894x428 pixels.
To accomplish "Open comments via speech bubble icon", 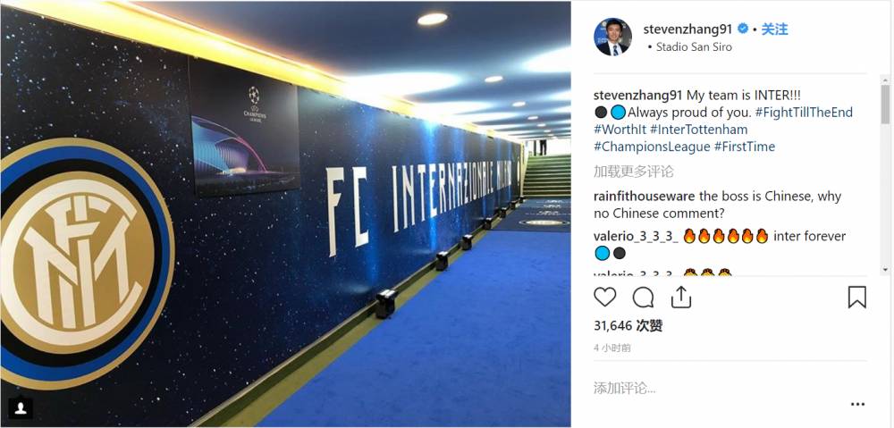I will [643, 297].
